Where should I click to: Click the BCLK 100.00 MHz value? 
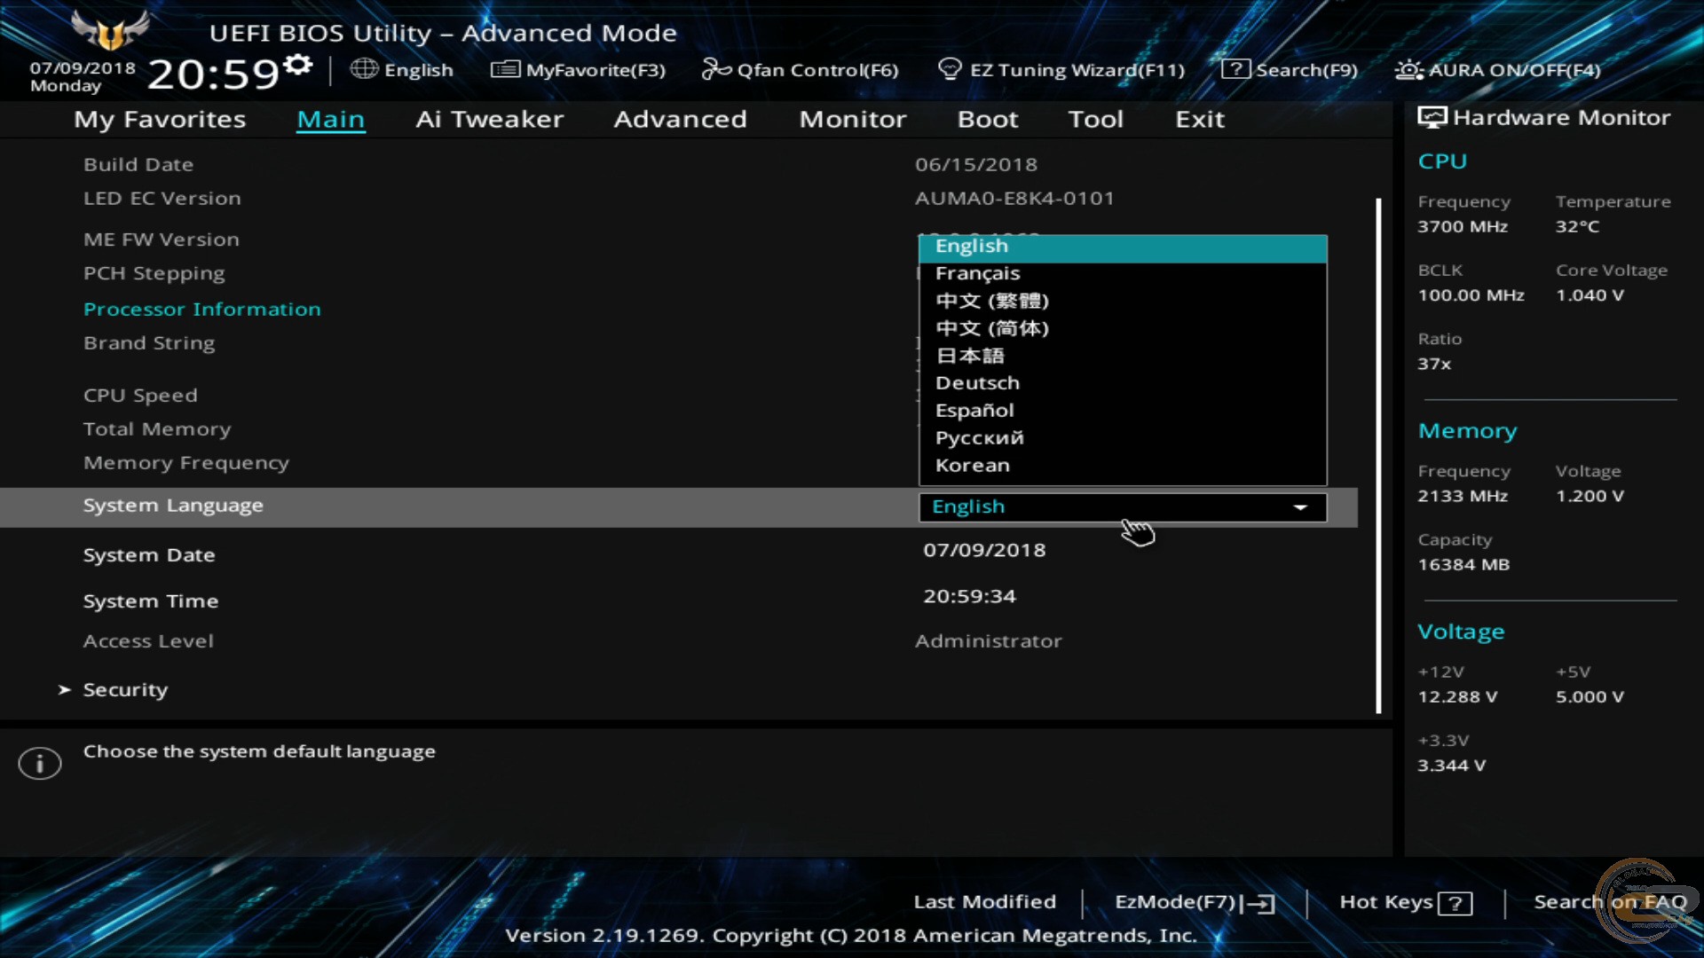[x=1471, y=295]
